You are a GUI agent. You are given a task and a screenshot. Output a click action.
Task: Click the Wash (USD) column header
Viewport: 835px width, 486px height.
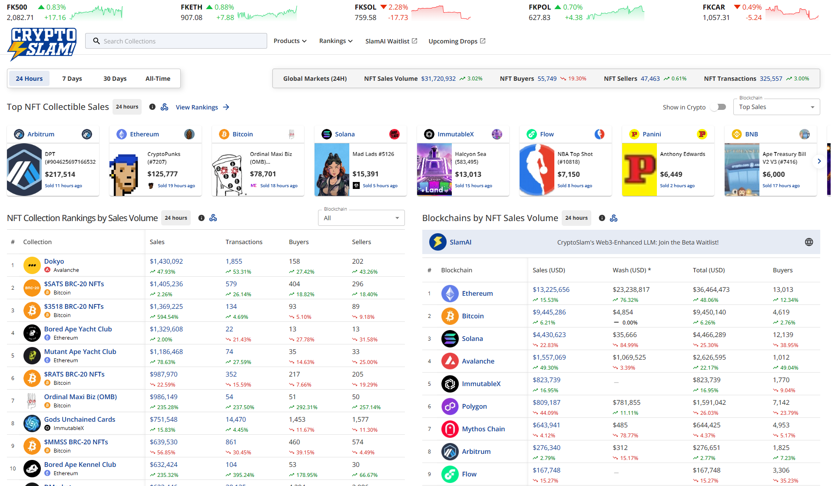point(632,270)
